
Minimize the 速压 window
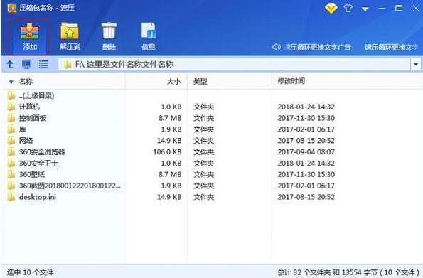[382, 9]
